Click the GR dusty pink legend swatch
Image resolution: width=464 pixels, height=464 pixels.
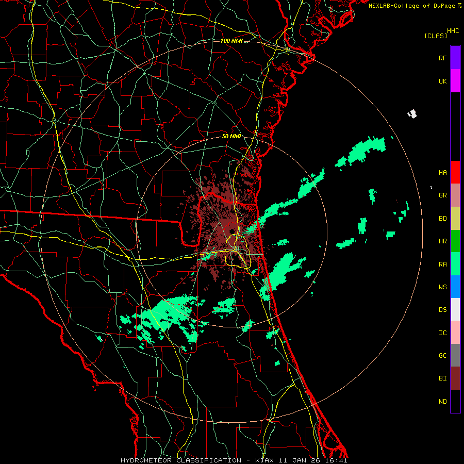click(455, 195)
